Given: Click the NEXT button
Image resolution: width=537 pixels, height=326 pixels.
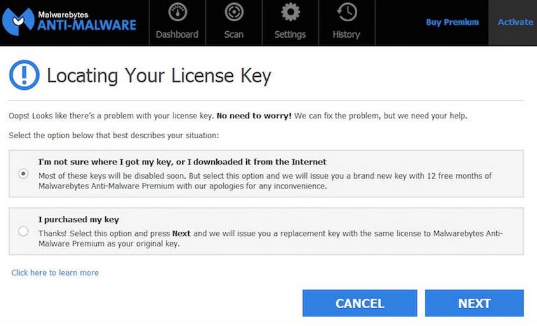Looking at the screenshot, I should 474,303.
